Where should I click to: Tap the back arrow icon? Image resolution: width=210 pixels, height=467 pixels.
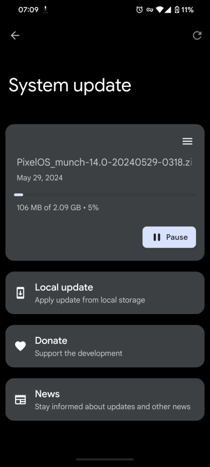click(x=15, y=36)
